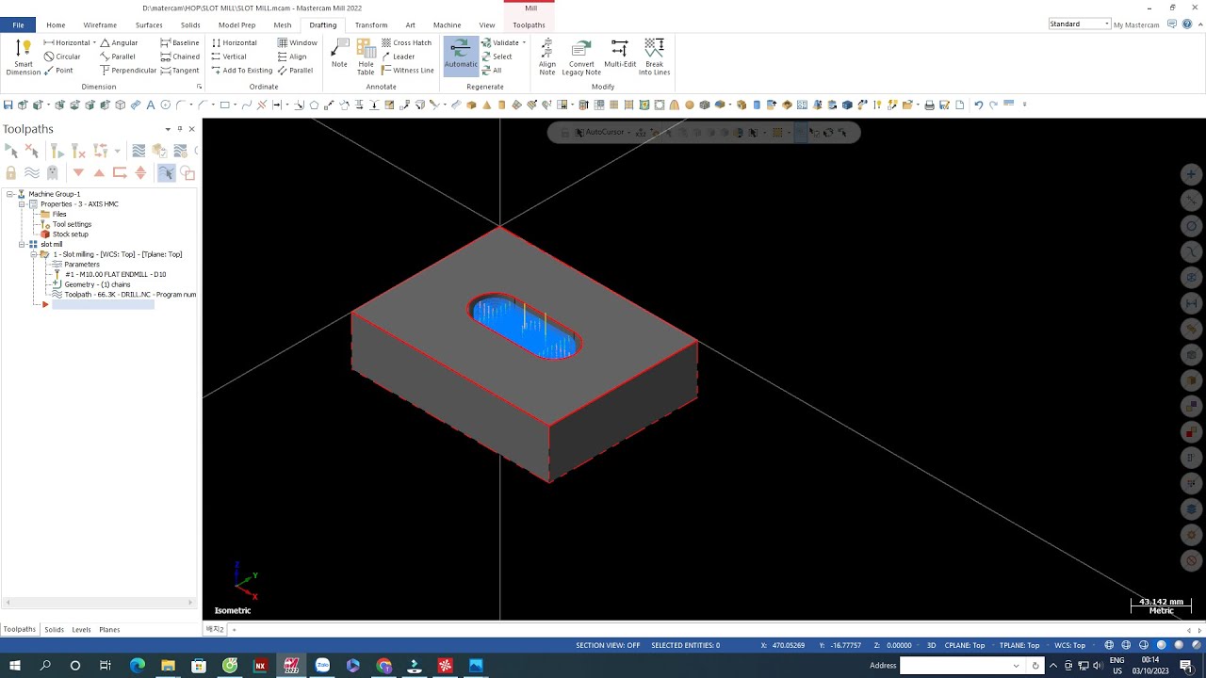Click Break Into Lines

click(655, 56)
